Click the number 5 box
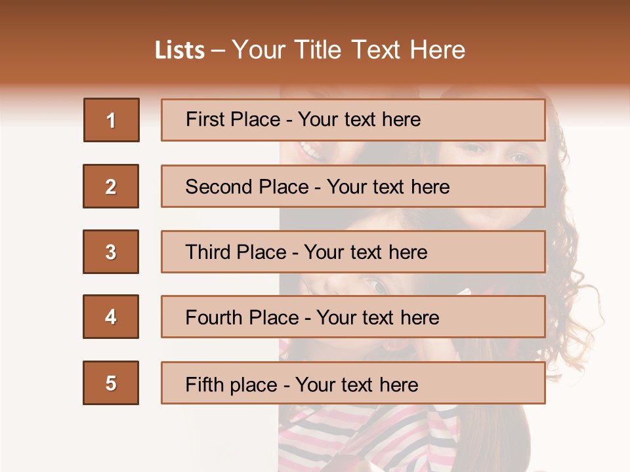The width and height of the screenshot is (630, 472). click(112, 383)
